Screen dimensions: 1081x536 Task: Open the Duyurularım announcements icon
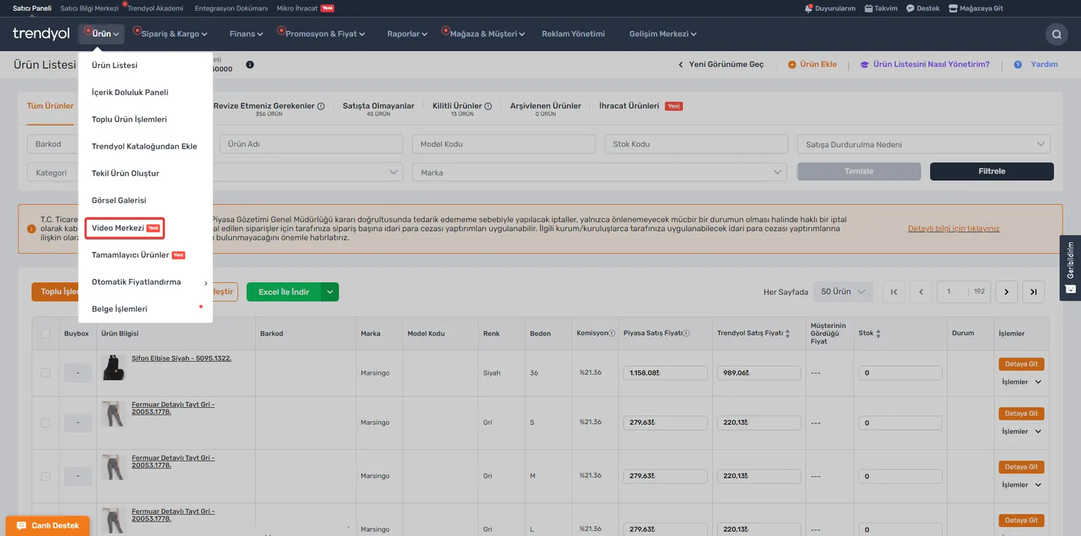808,8
